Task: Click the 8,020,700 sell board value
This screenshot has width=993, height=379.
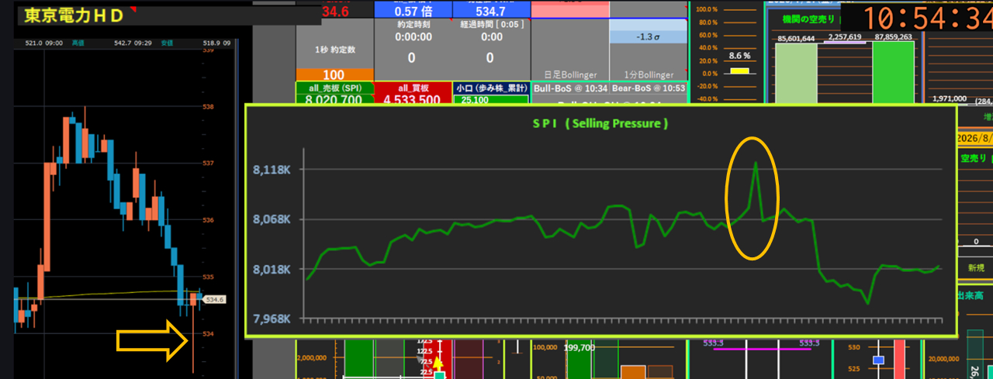Action: point(334,99)
